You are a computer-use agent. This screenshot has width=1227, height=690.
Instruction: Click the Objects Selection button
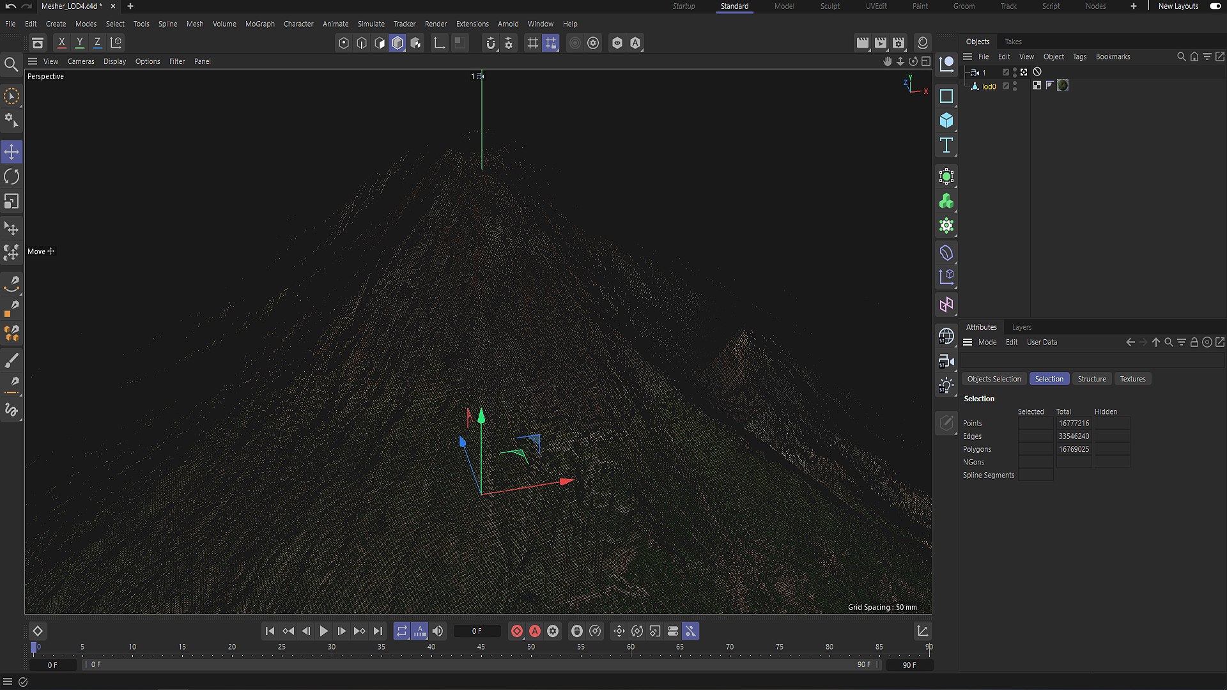point(994,379)
